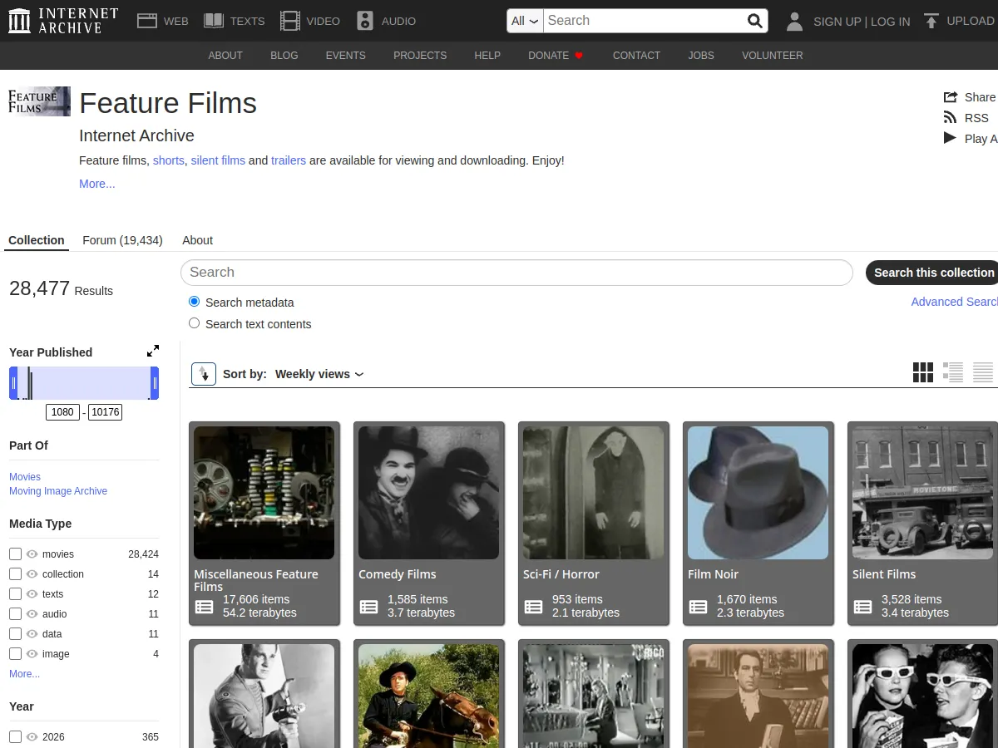Open the Moving Image Archive link
998x748 pixels.
[58, 491]
